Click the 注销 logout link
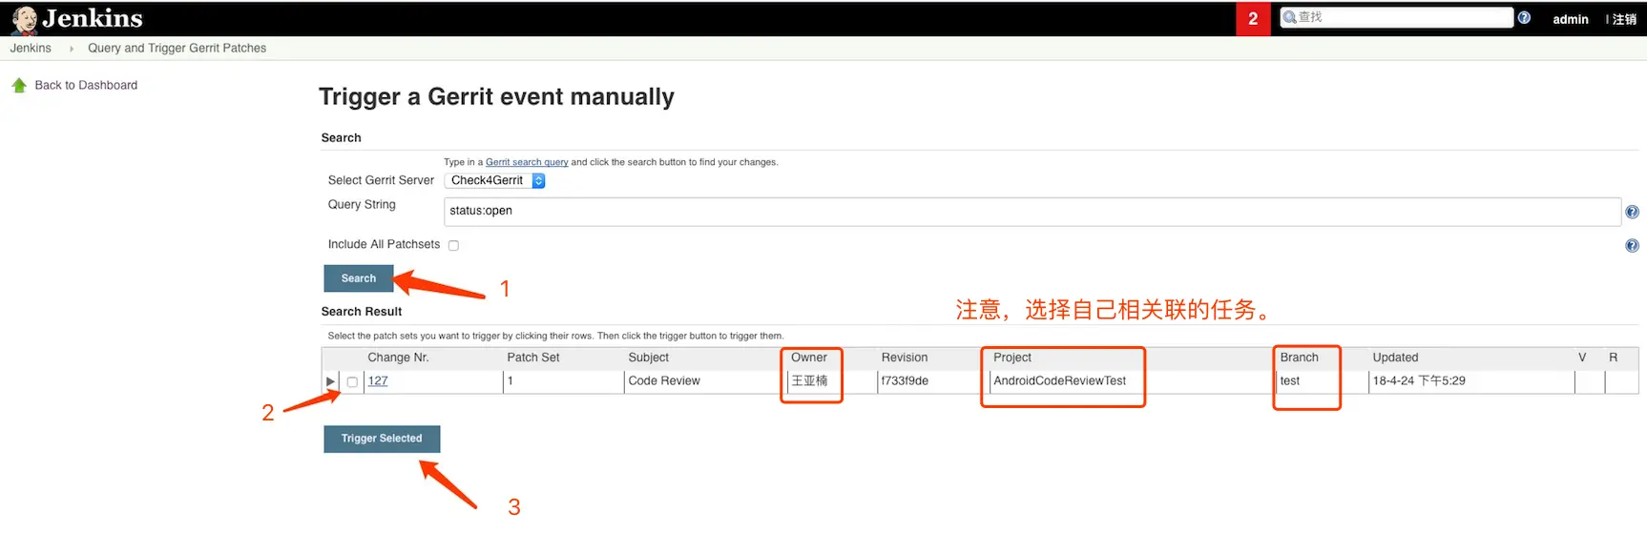Image resolution: width=1647 pixels, height=553 pixels. click(x=1624, y=19)
